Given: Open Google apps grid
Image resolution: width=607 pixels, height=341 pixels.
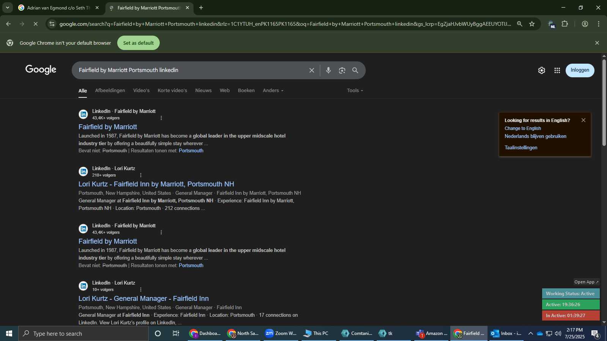Looking at the screenshot, I should (557, 70).
